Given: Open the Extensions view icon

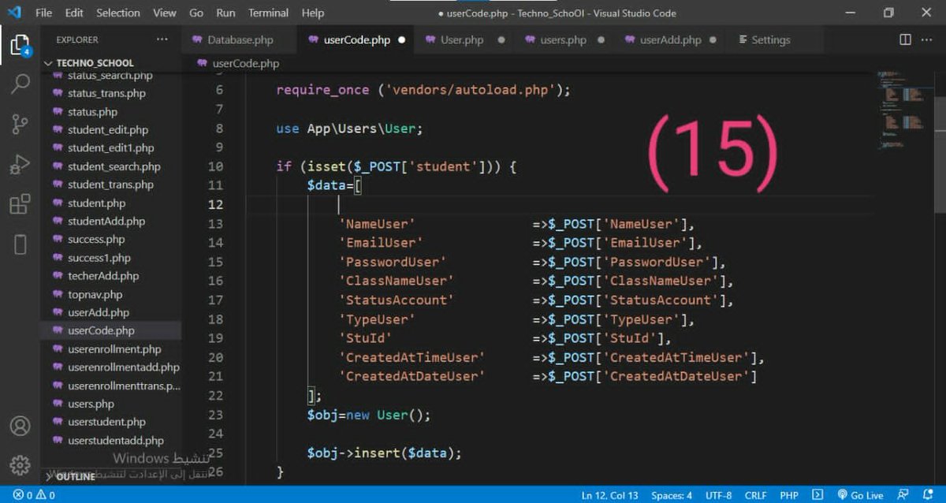Looking at the screenshot, I should [x=20, y=205].
